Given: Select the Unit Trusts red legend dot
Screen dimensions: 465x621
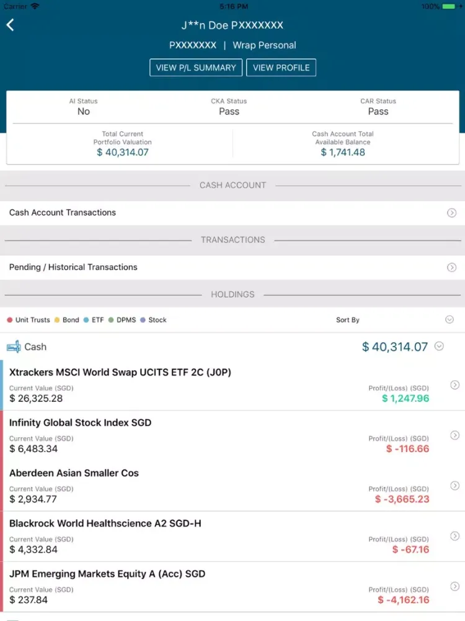Looking at the screenshot, I should [10, 320].
